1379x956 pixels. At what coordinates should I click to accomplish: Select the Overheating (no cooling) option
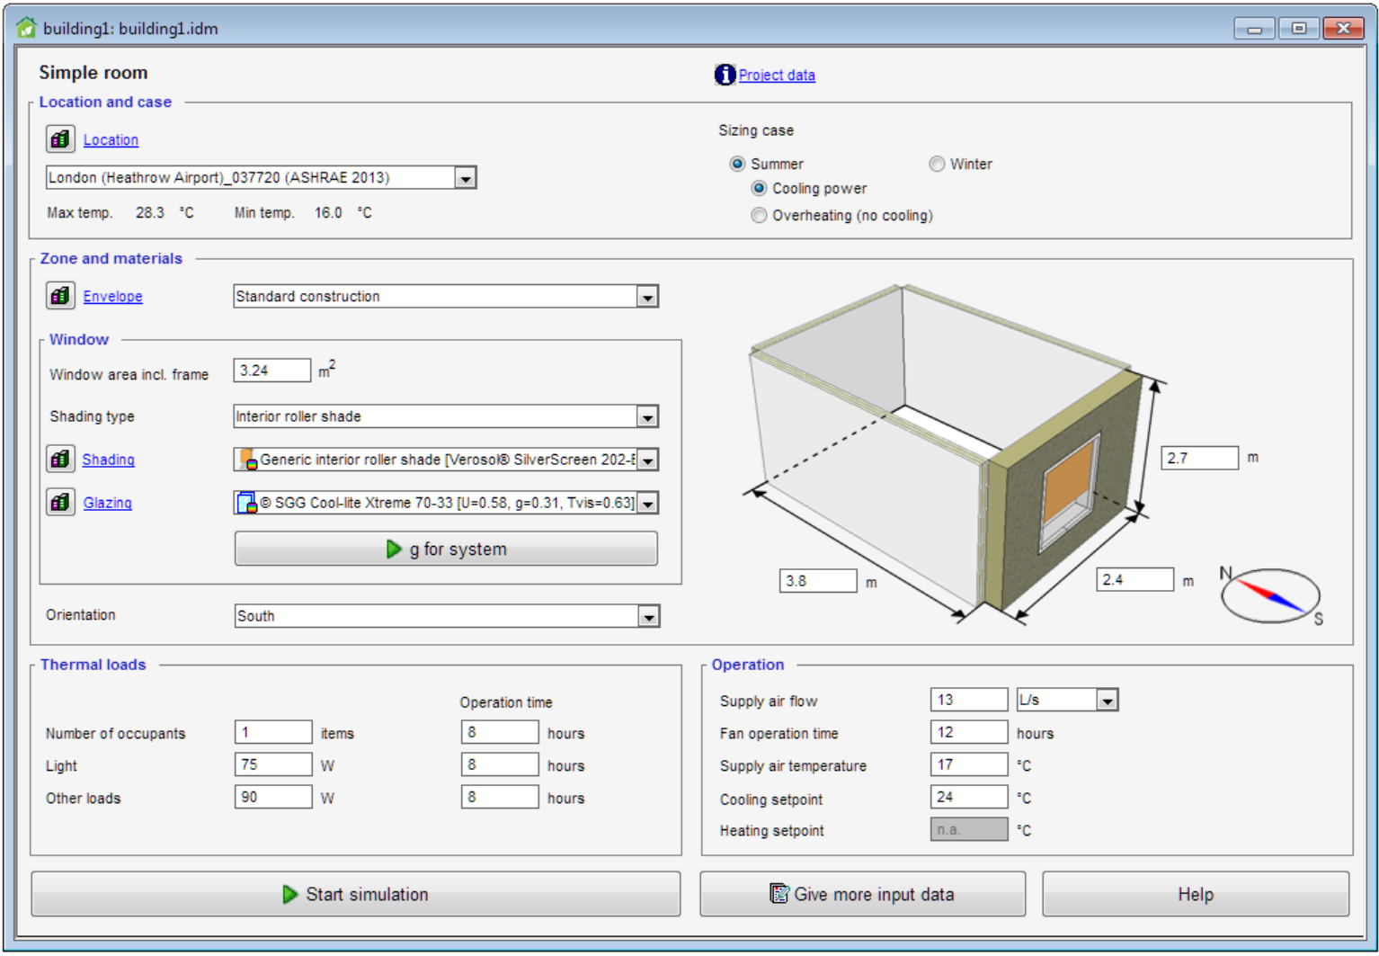point(760,215)
